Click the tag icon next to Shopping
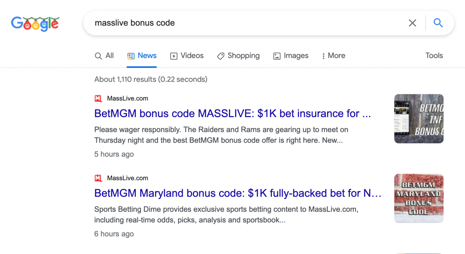465x254 pixels. 221,56
